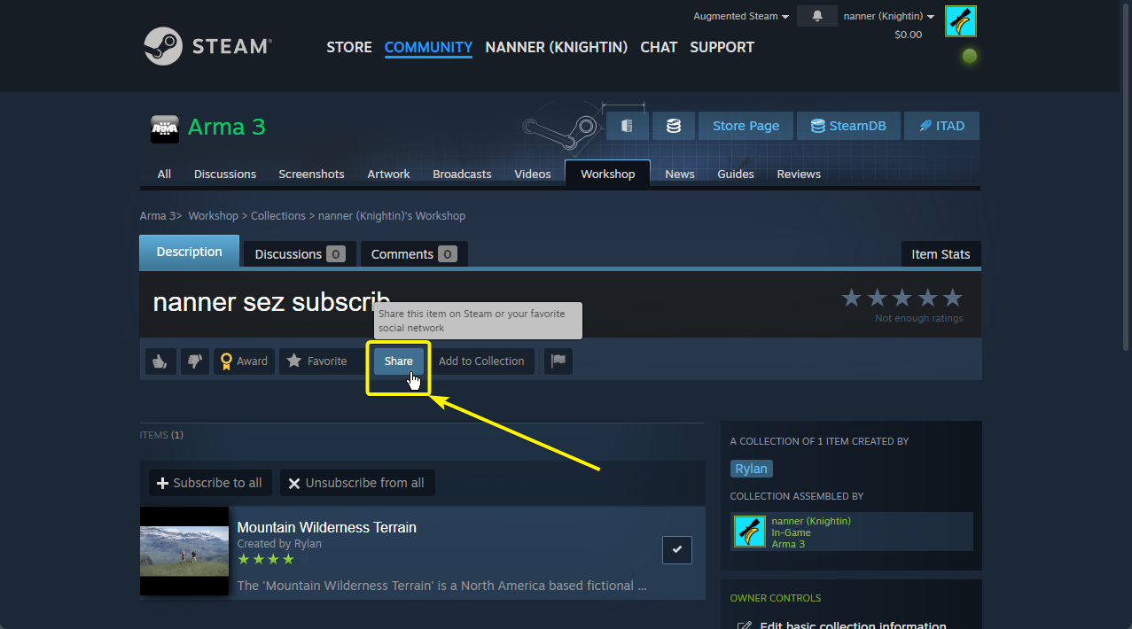Click the five-star rating display
The height and width of the screenshot is (629, 1132).
click(902, 298)
